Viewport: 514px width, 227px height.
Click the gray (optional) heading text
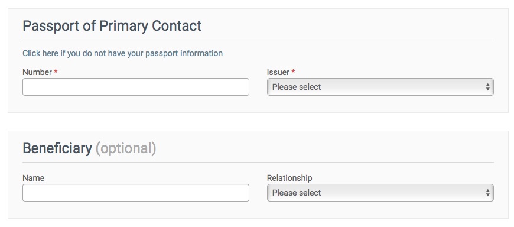coord(126,148)
